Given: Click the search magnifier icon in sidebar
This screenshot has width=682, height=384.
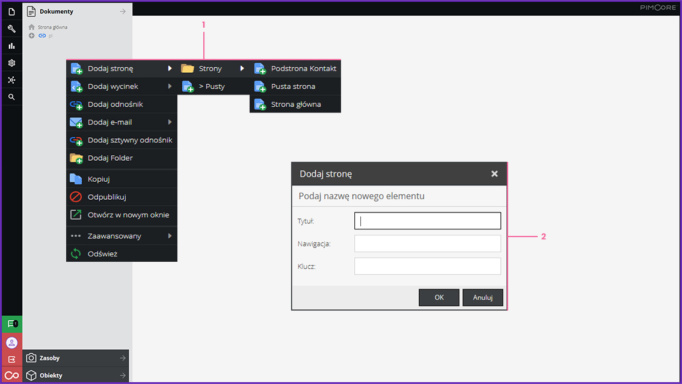Looking at the screenshot, I should [x=11, y=97].
